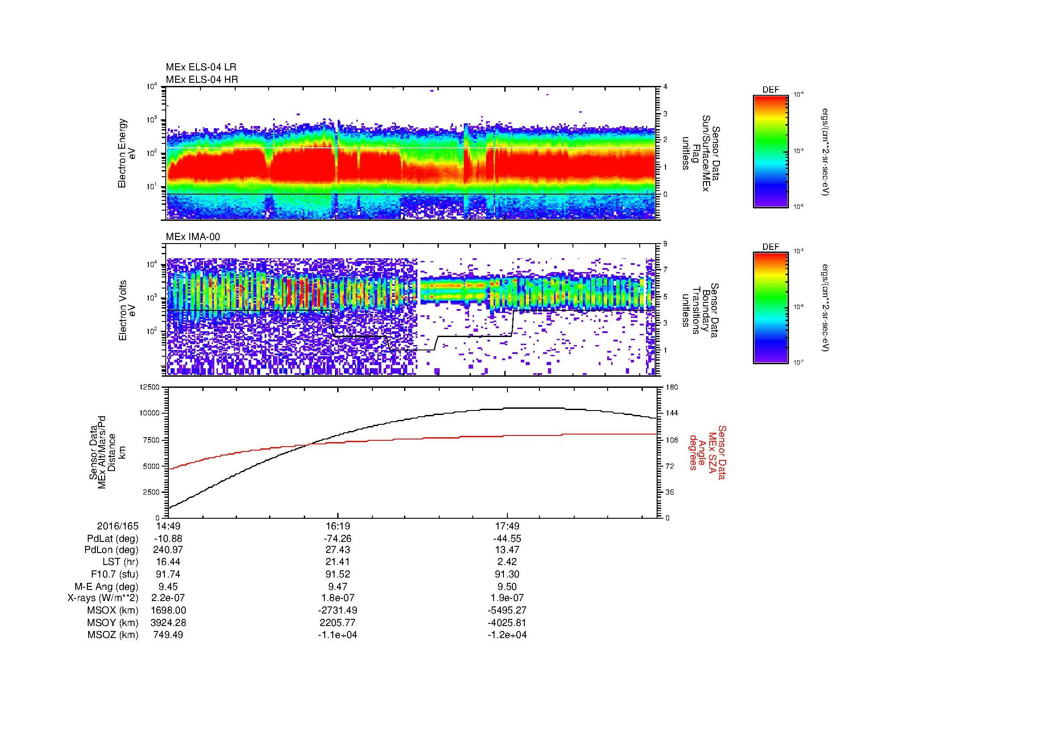The height and width of the screenshot is (736, 1042).
Task: Click the '2500' distance axis tick
Action: click(x=152, y=492)
